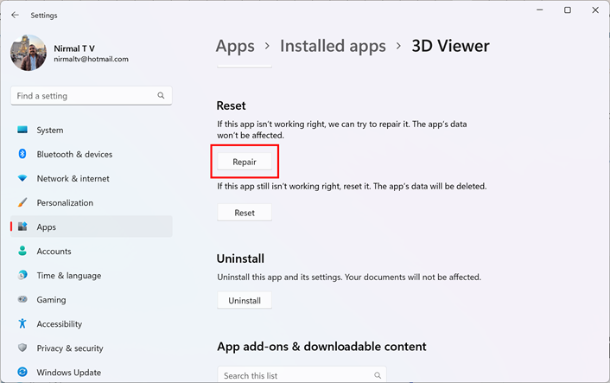Screen dimensions: 610x383
Task: Select Accounts in sidebar
Action: pyautogui.click(x=92, y=251)
